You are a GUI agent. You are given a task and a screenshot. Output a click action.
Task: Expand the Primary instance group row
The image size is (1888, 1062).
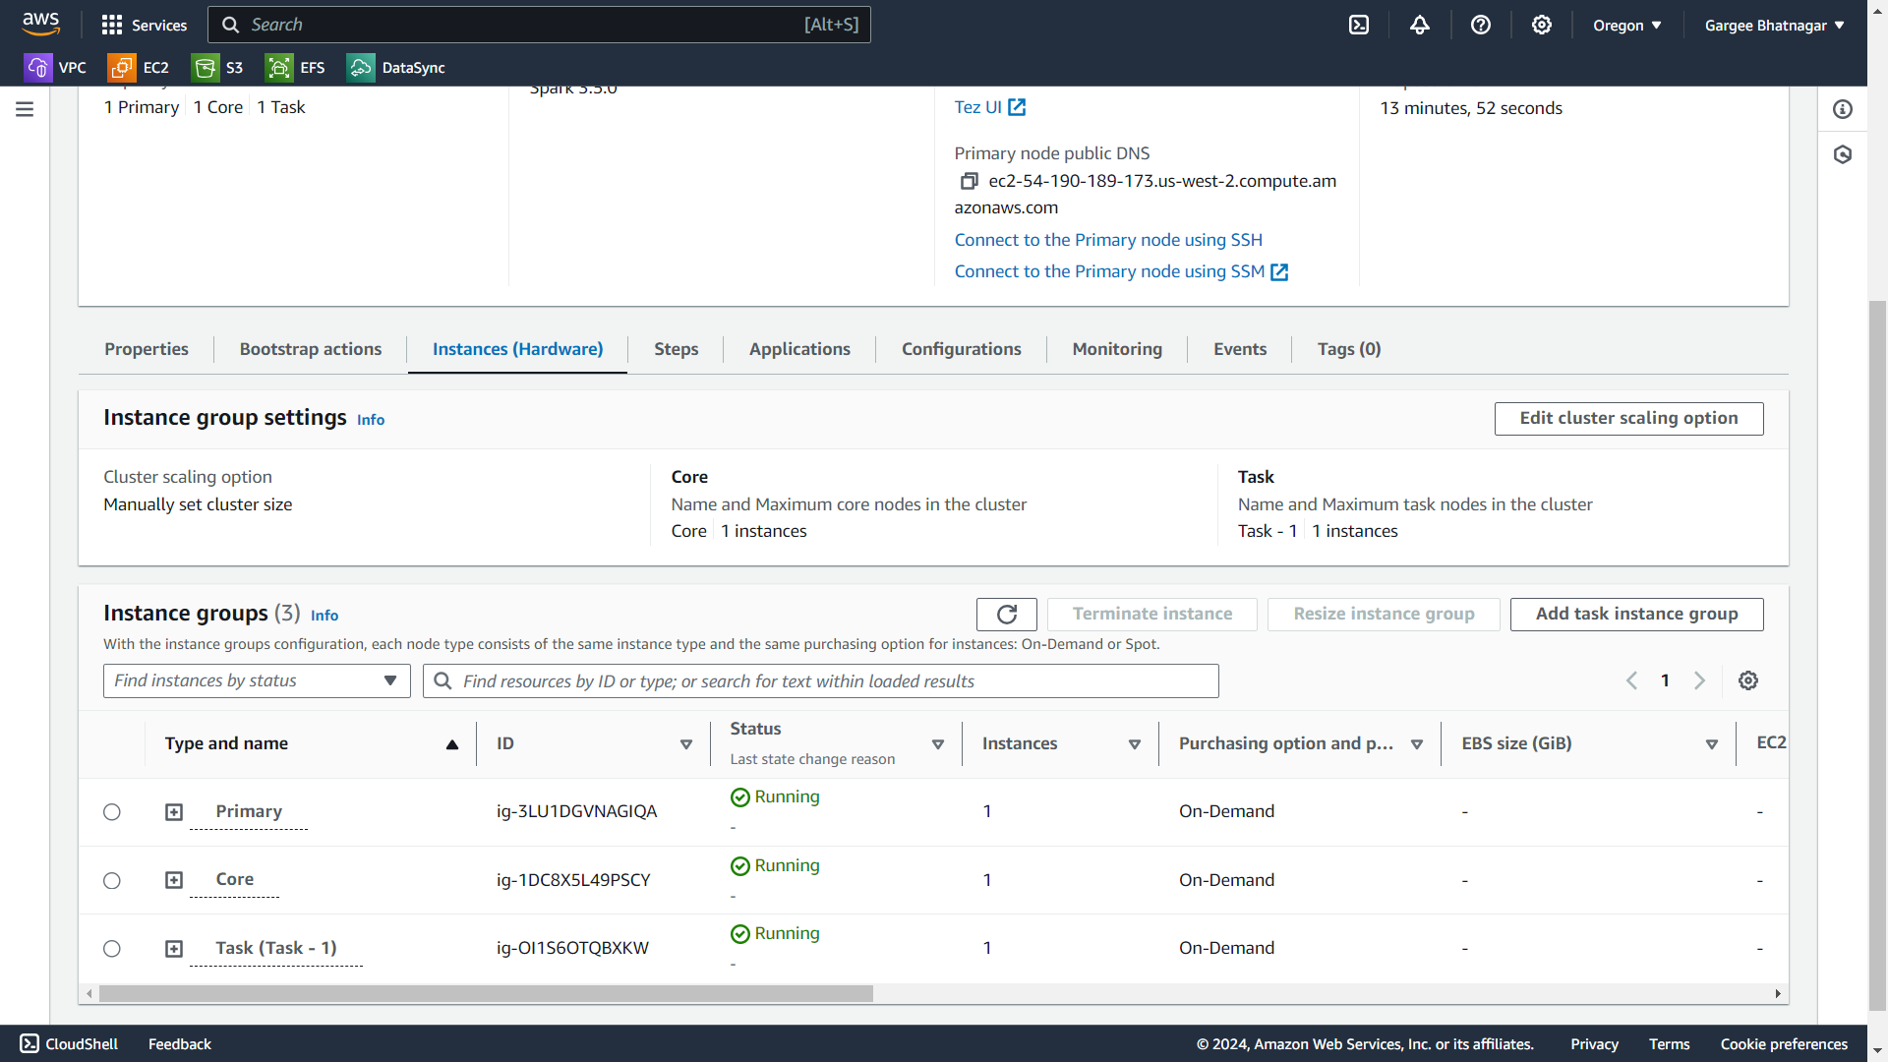tap(174, 812)
